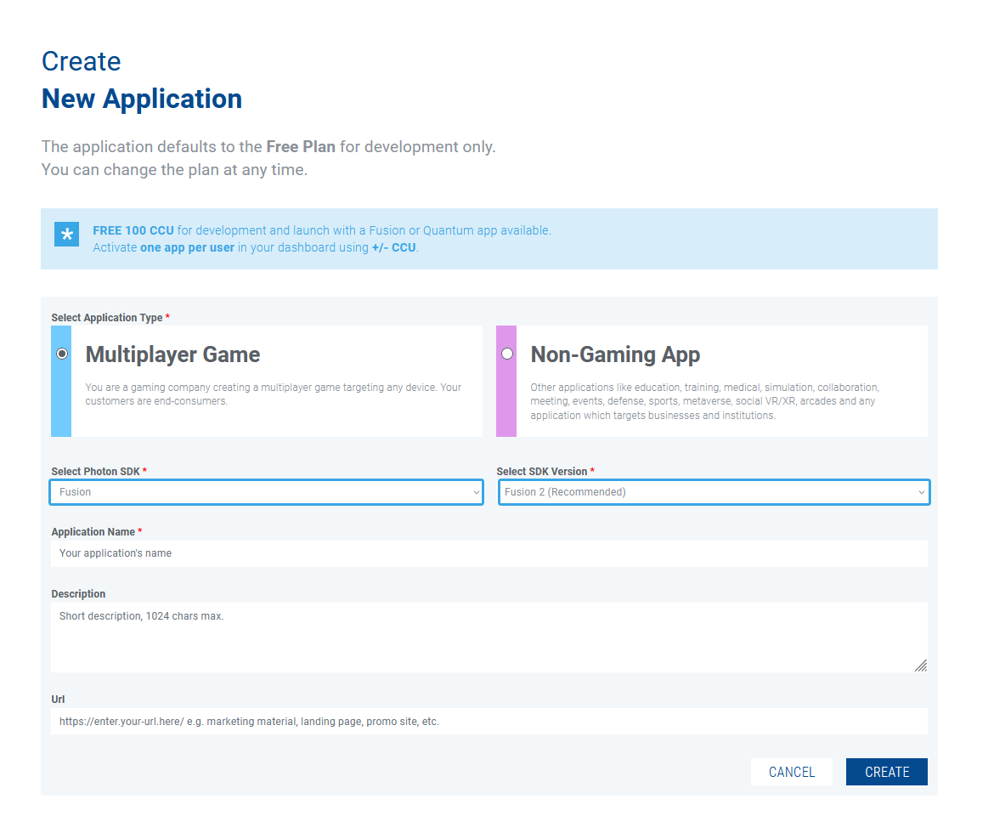Select the Non-Gaming App radio button
This screenshot has height=816, width=994.
pos(507,354)
